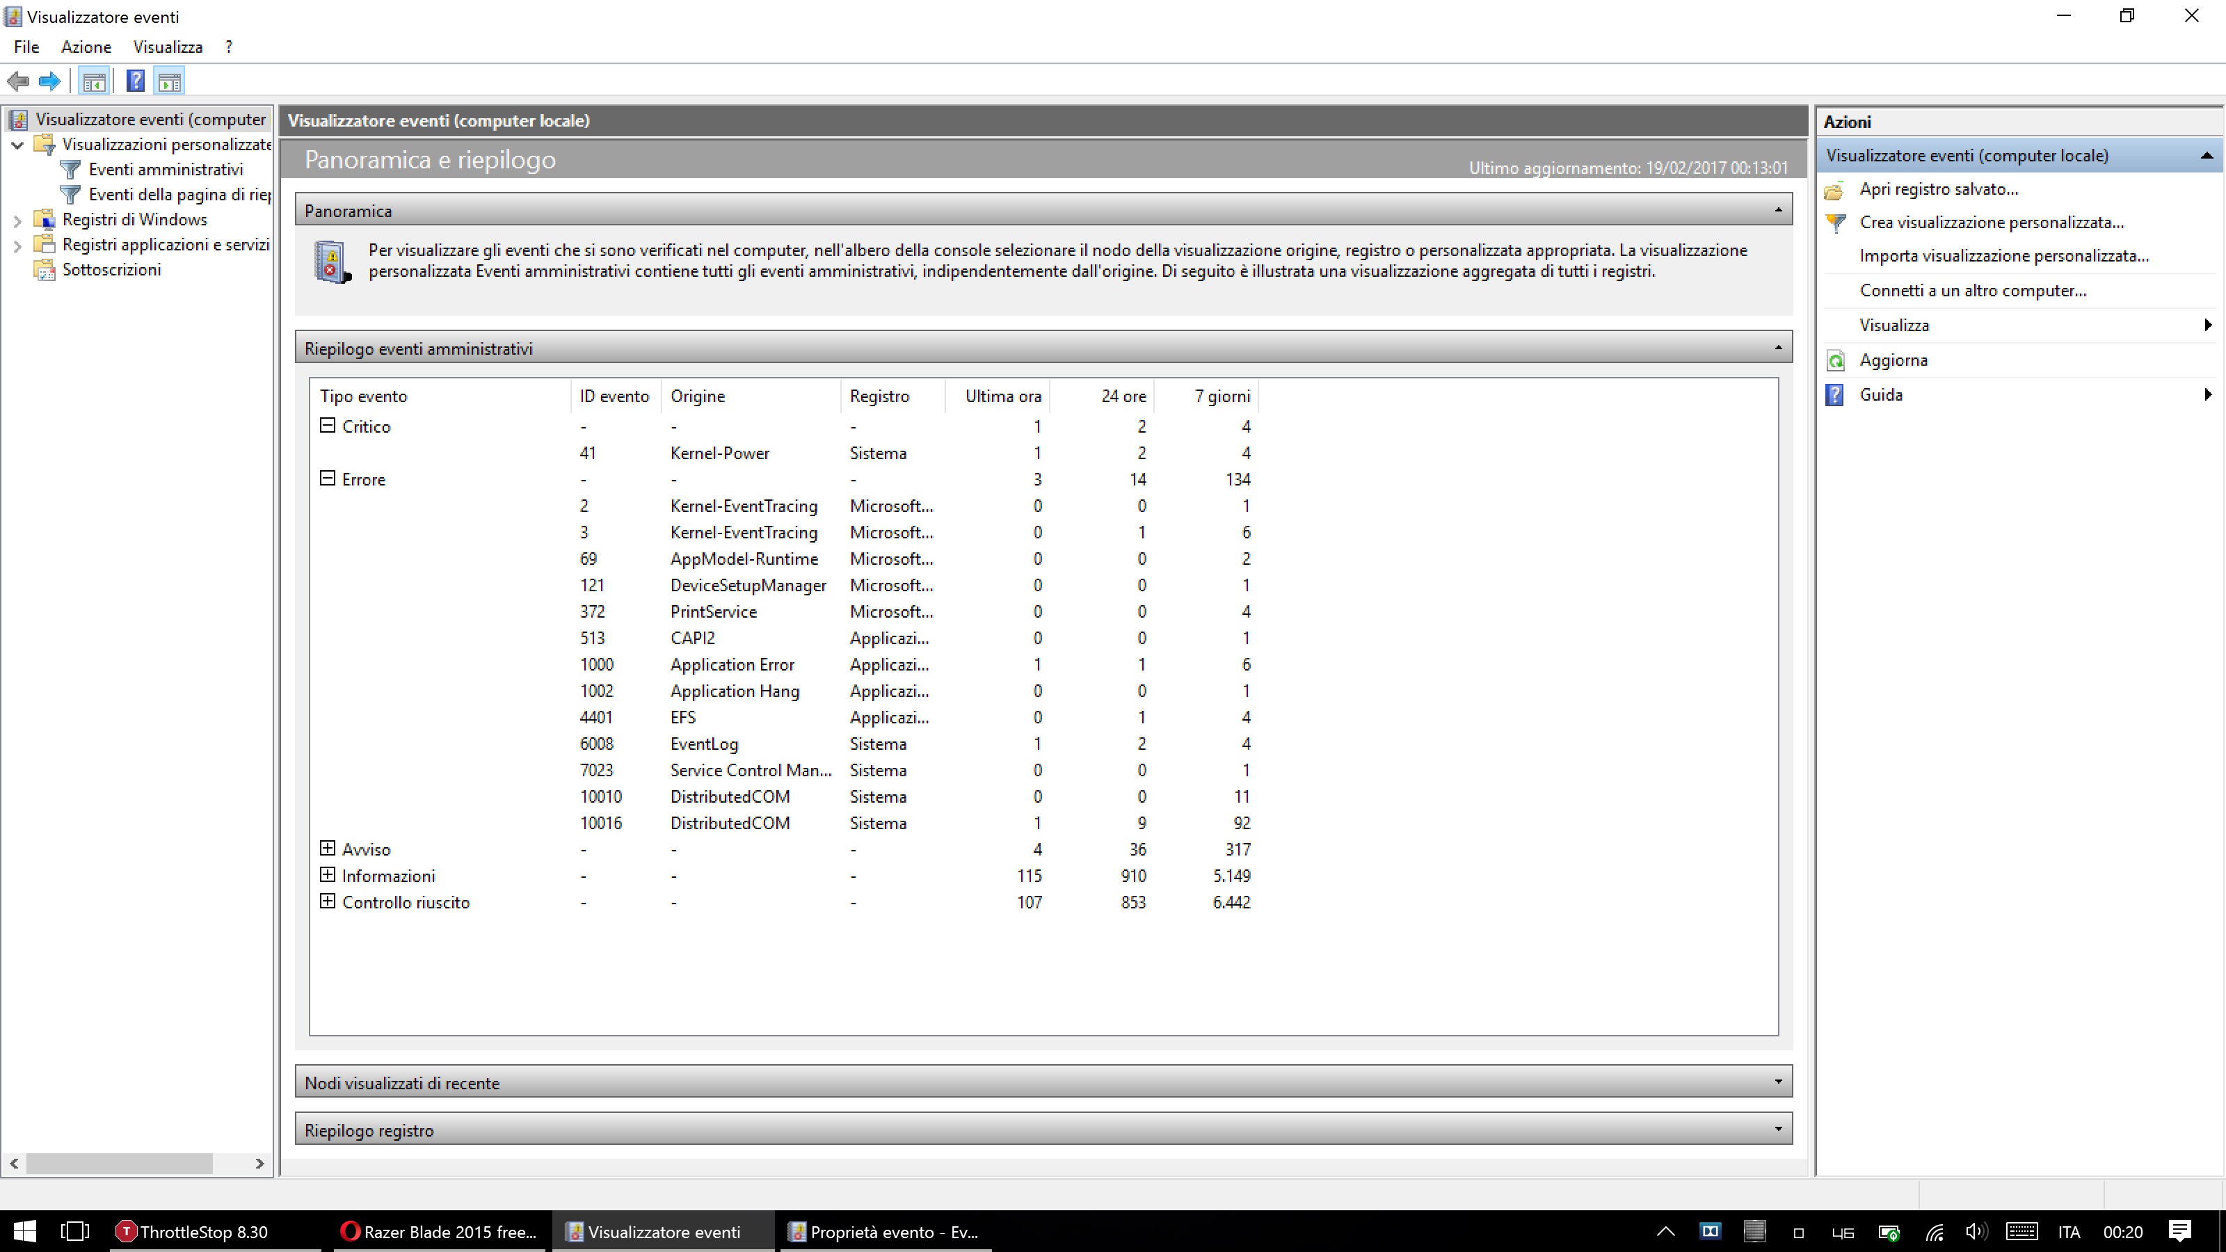Click the touch keyboard tray icon

coord(2022,1231)
